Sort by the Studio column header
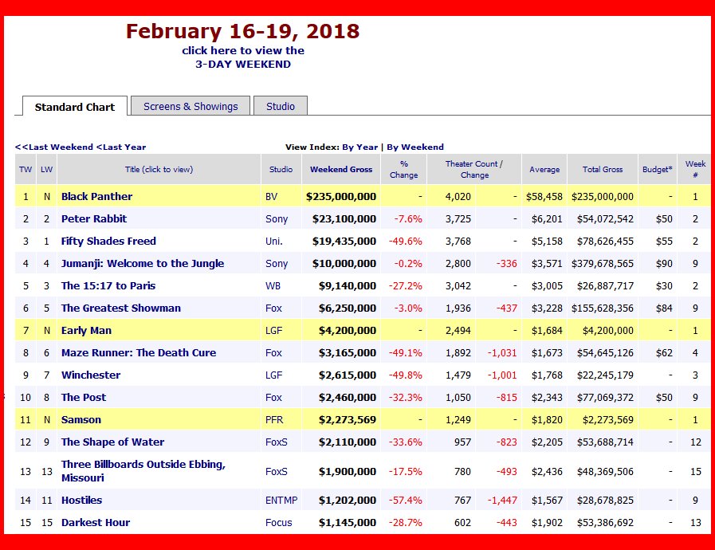The image size is (715, 550). click(281, 169)
